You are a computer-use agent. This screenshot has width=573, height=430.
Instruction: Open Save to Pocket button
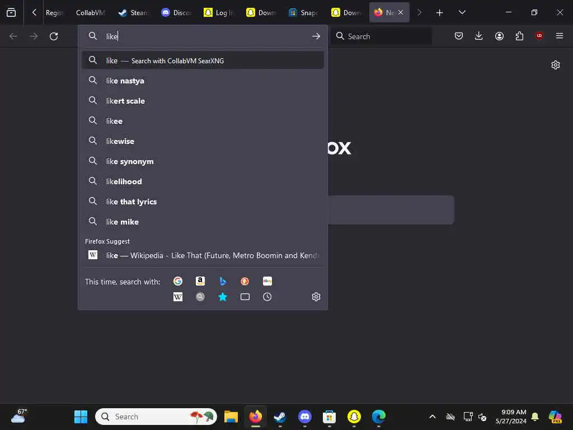(x=459, y=36)
